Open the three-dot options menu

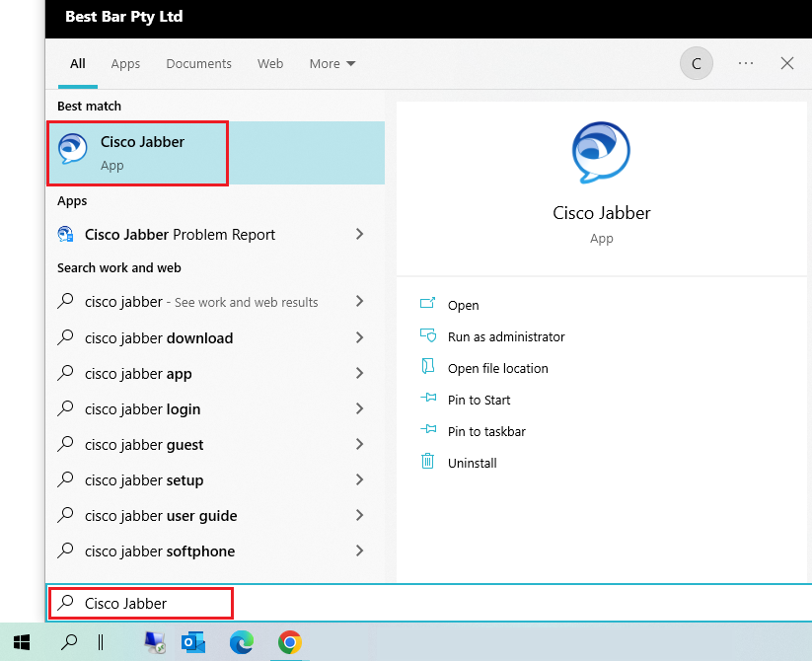click(746, 63)
